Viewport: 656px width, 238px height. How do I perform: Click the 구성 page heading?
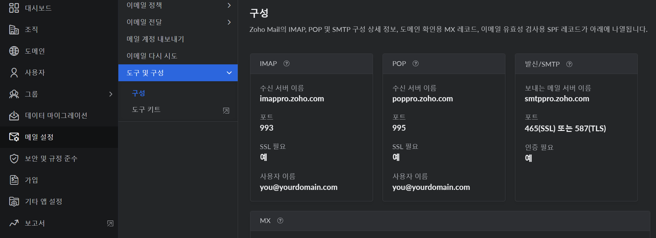click(x=259, y=13)
